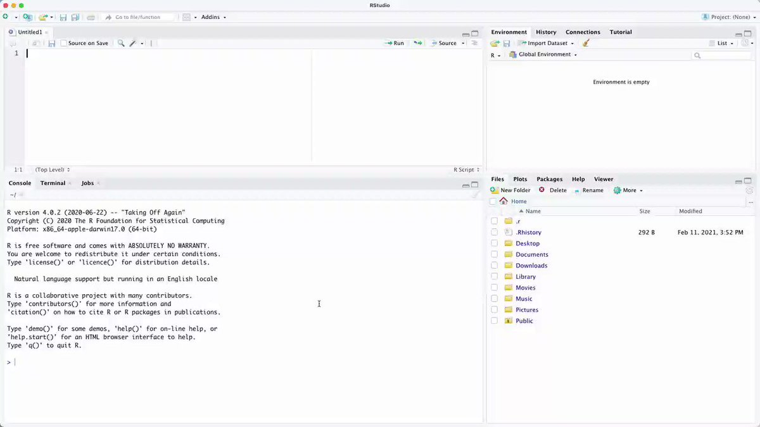This screenshot has width=760, height=427.
Task: Check the select-all files checkbox beside Home
Action: point(493,201)
